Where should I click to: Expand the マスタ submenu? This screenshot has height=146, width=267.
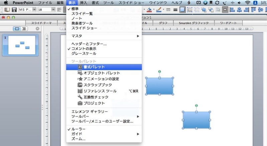click(104, 36)
